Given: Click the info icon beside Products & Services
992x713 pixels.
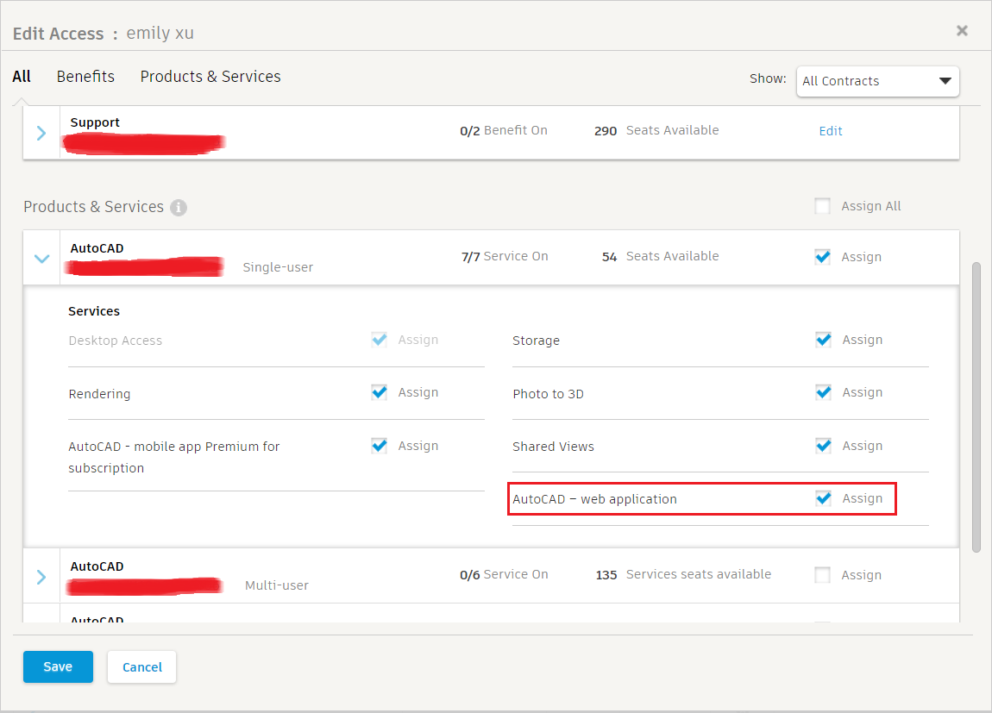Looking at the screenshot, I should click(179, 208).
